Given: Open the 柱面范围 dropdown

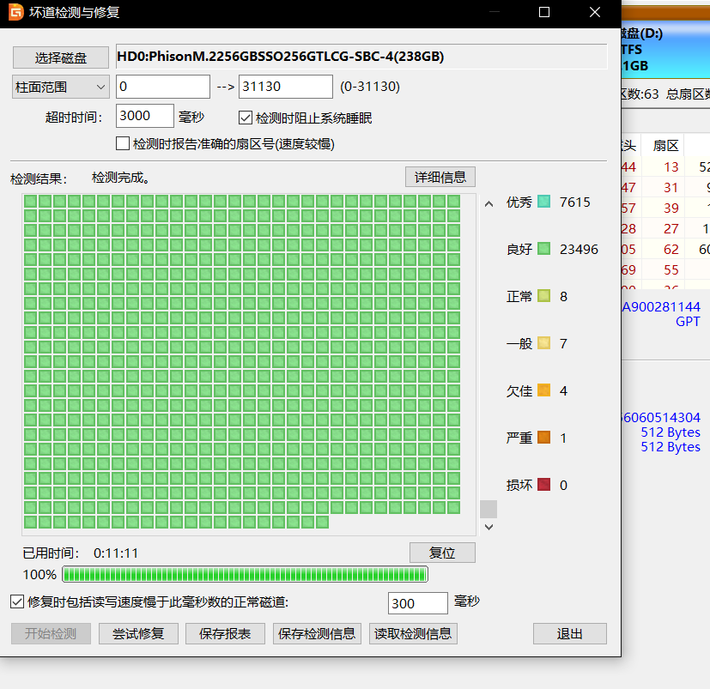Looking at the screenshot, I should [x=60, y=87].
